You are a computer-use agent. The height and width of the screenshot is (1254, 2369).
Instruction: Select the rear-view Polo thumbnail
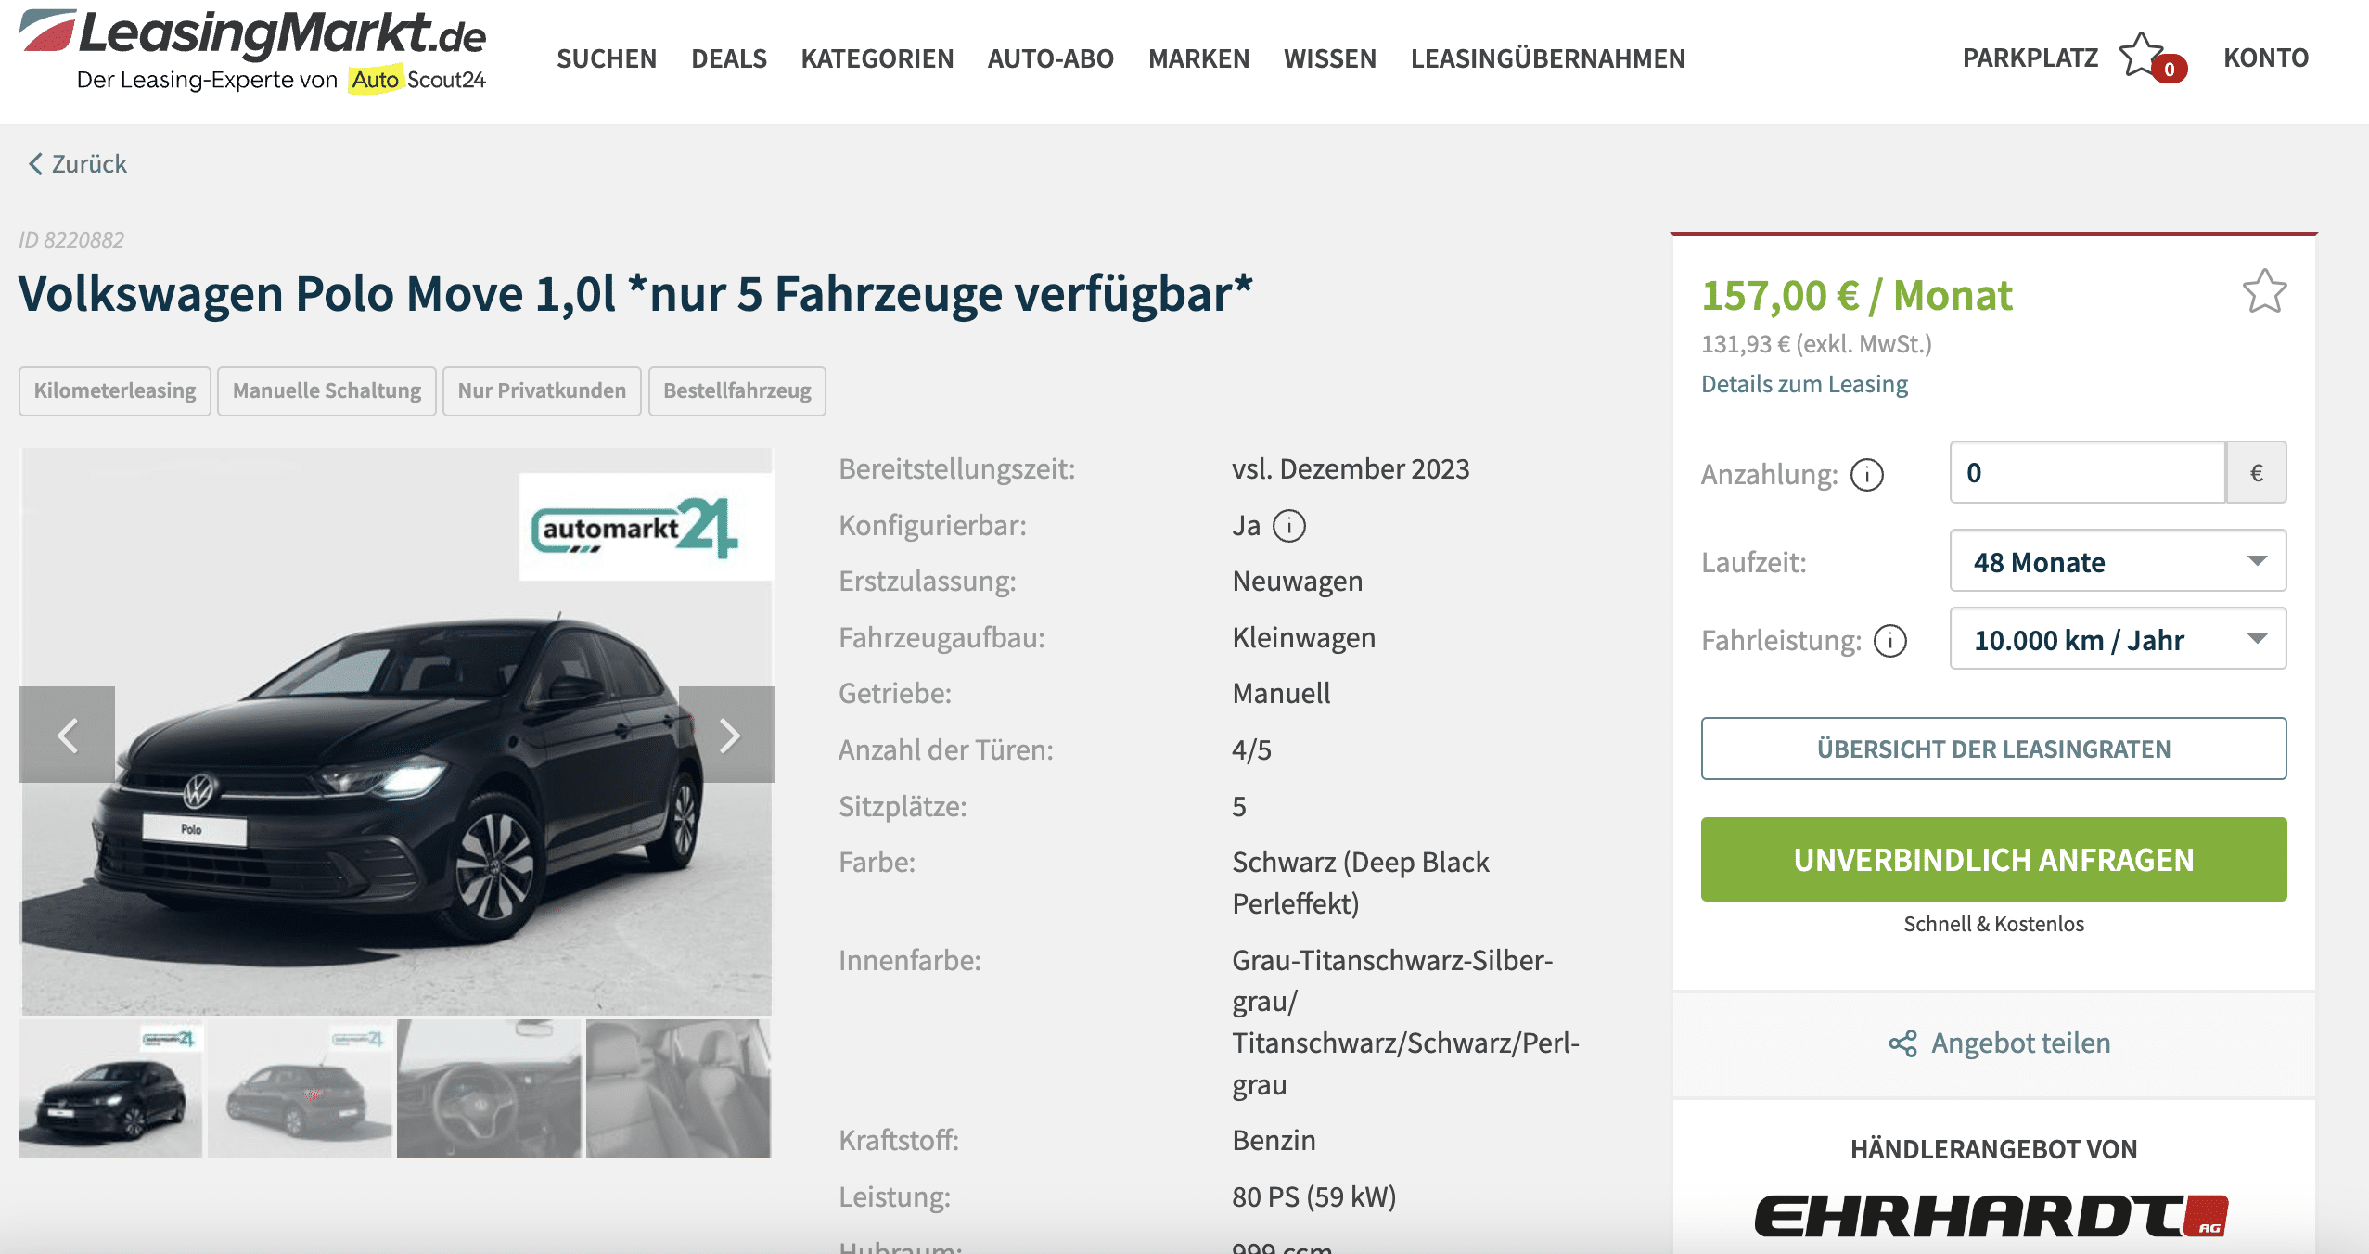coord(300,1089)
